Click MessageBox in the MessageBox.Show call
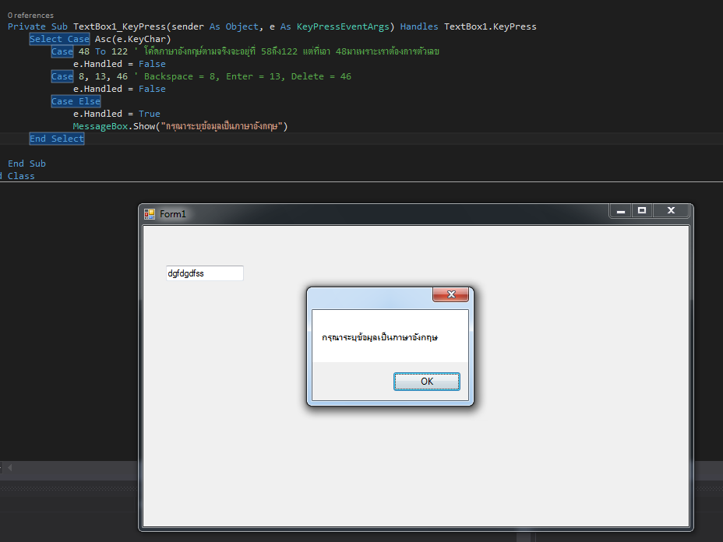 coord(100,126)
